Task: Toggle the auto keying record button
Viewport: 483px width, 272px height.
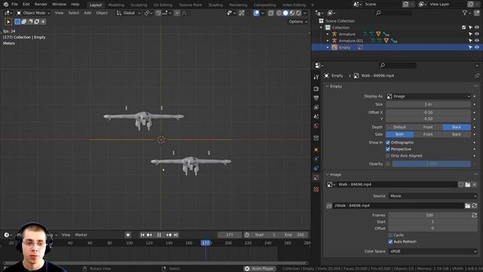Action: pyautogui.click(x=128, y=235)
